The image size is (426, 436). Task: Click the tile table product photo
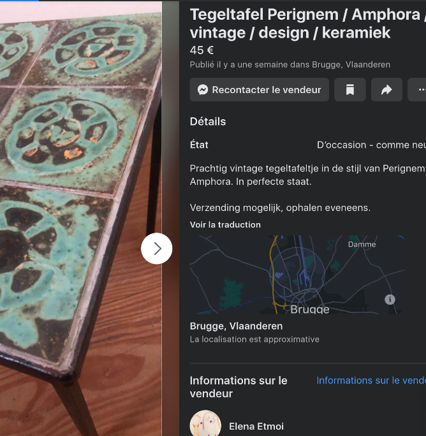[81, 218]
